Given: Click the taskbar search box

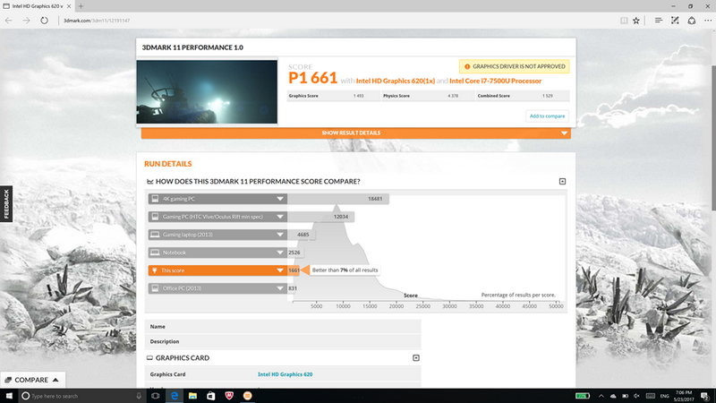Looking at the screenshot, I should coord(82,396).
